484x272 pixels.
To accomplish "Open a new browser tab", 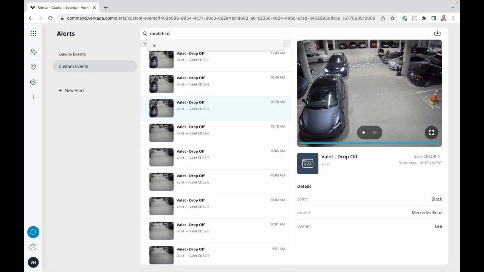I will pyautogui.click(x=106, y=7).
